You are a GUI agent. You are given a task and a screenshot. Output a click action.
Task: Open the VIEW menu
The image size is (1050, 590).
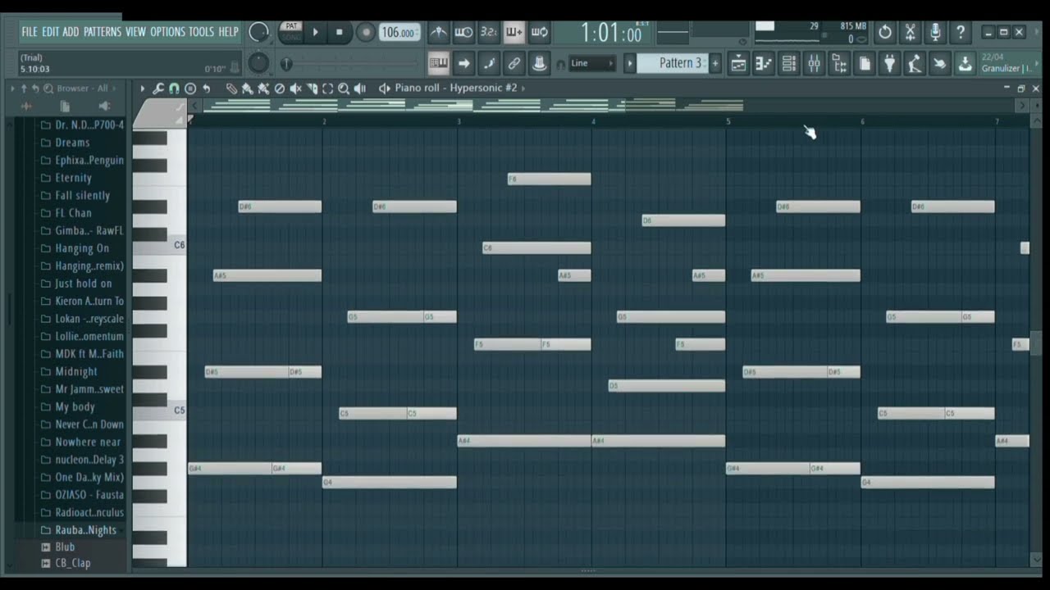coord(136,32)
